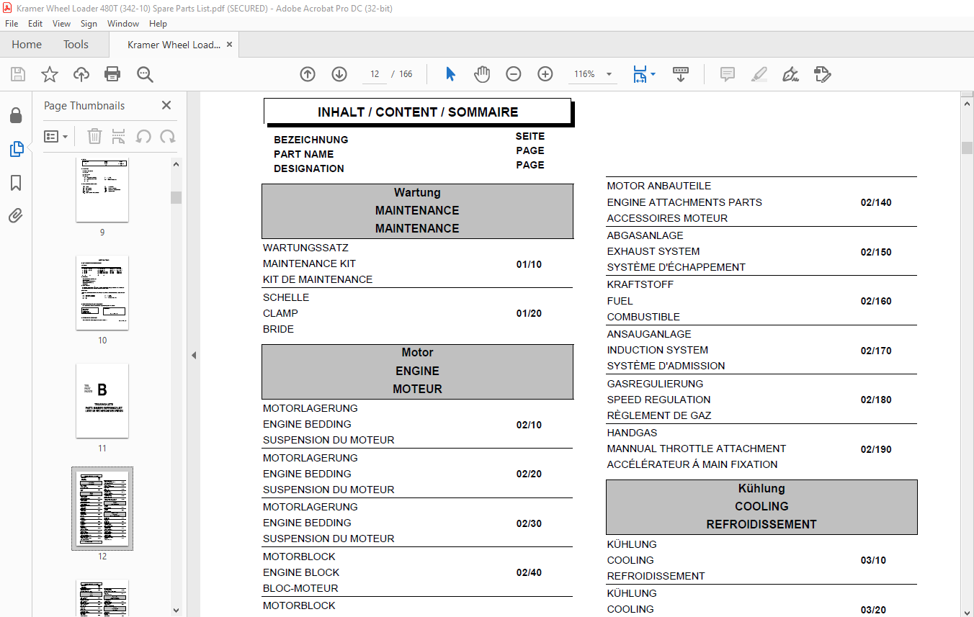Open the stamp/redact tool icon
974x617 pixels.
point(823,74)
